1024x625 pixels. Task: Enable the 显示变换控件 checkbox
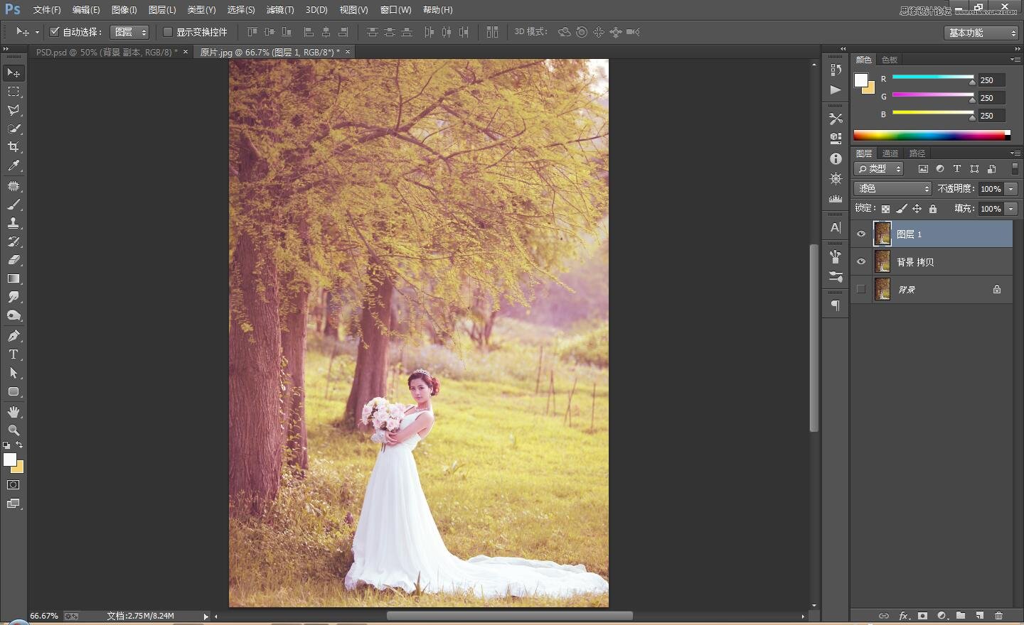pyautogui.click(x=168, y=32)
